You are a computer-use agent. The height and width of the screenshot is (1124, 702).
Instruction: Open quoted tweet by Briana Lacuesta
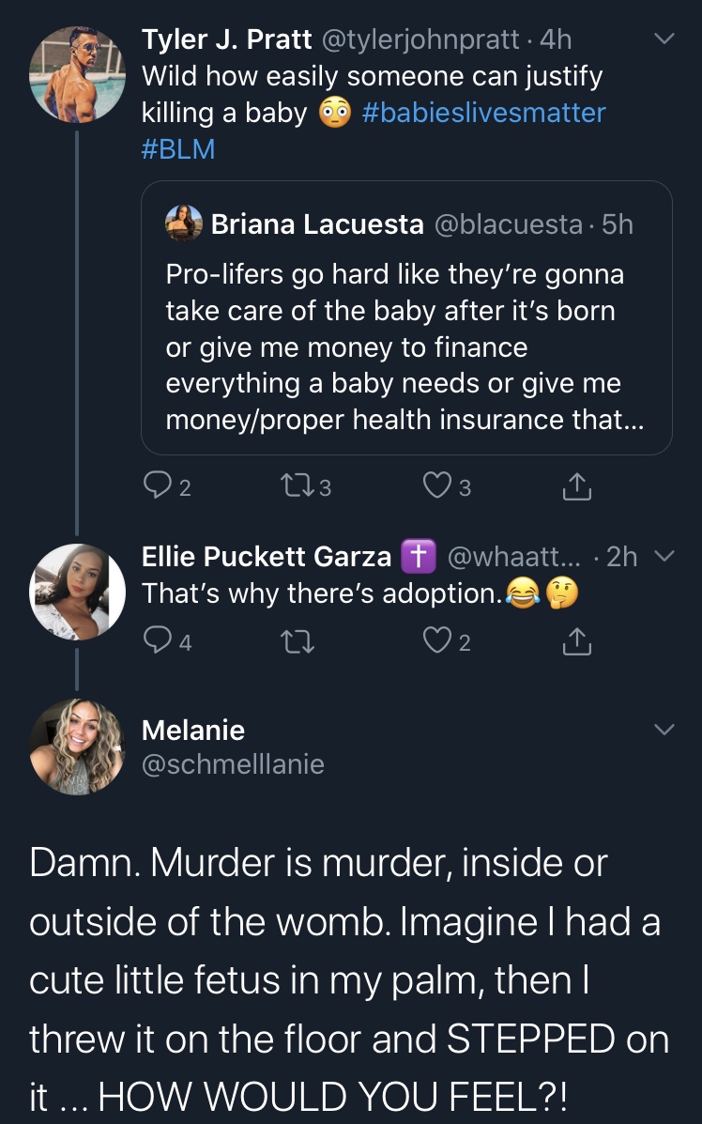click(406, 317)
